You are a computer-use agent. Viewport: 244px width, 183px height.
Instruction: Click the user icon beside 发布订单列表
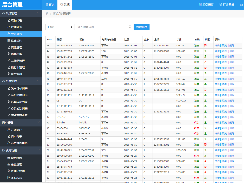pyautogui.click(x=9, y=88)
